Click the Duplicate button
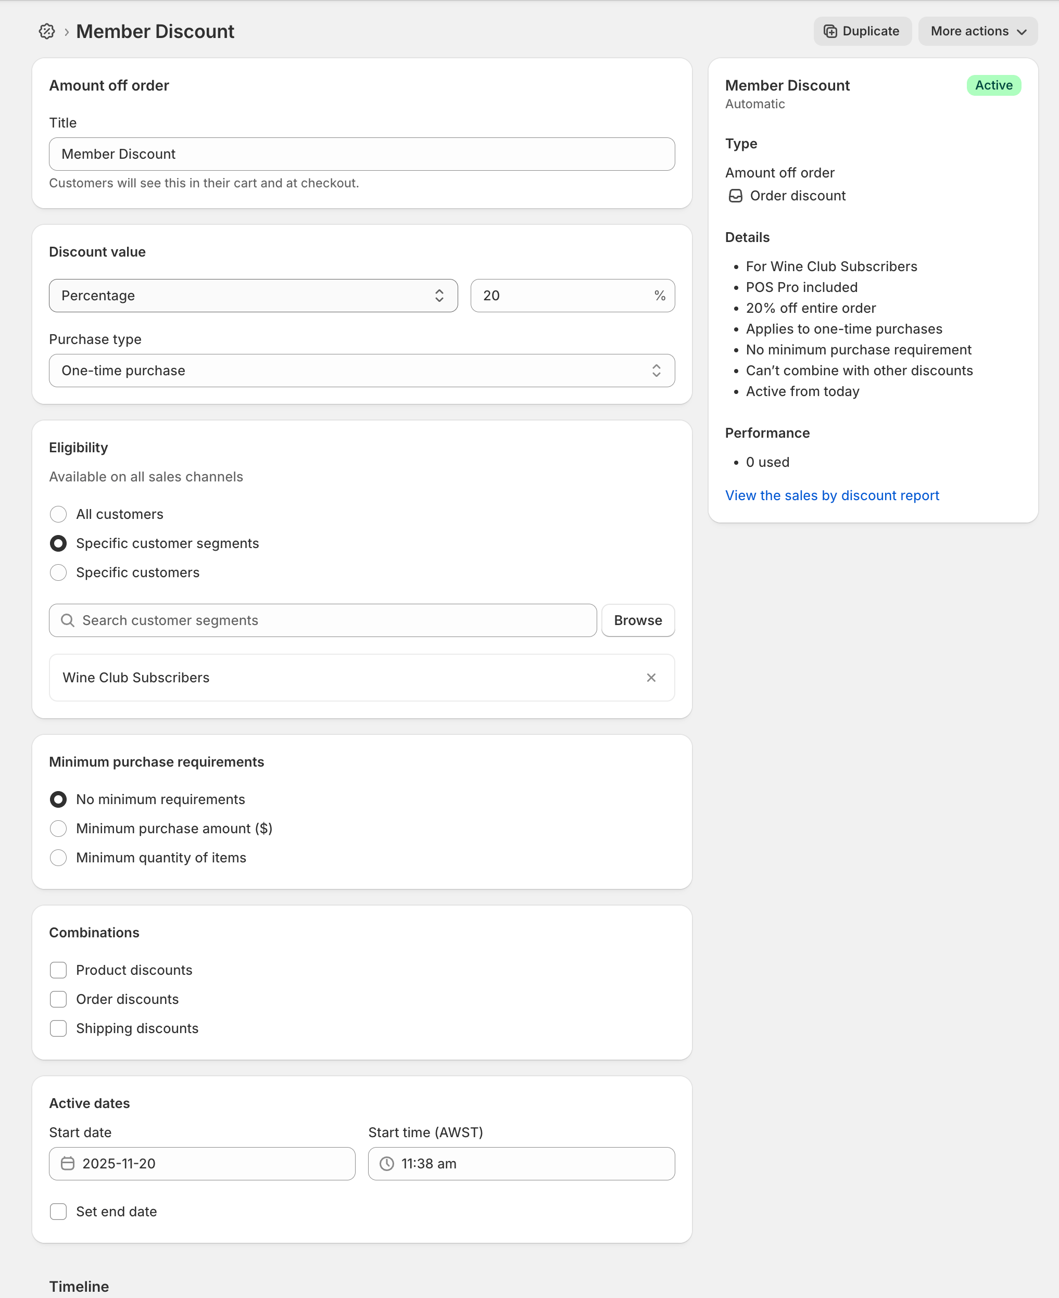Screen dimensions: 1059x1298 (x=862, y=31)
